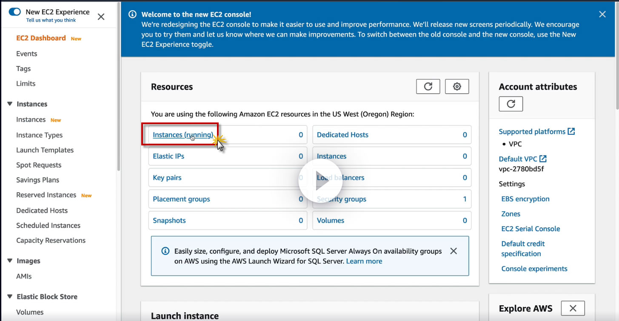Open EBS encryption settings

(x=525, y=199)
